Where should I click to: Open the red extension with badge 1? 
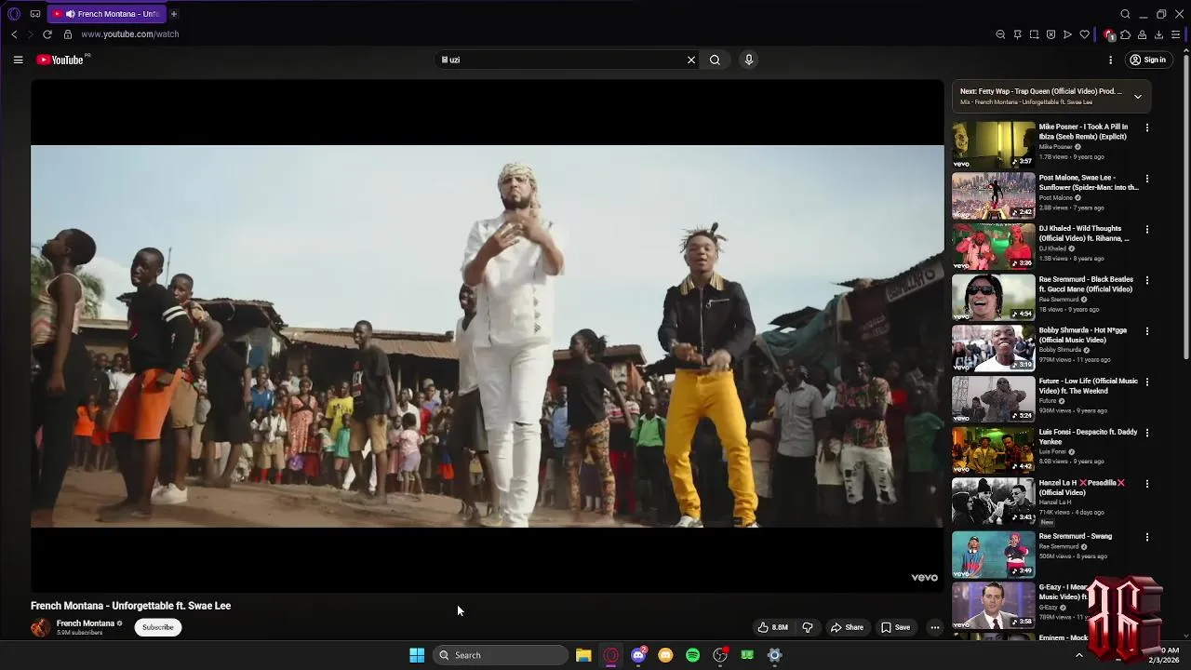1108,34
